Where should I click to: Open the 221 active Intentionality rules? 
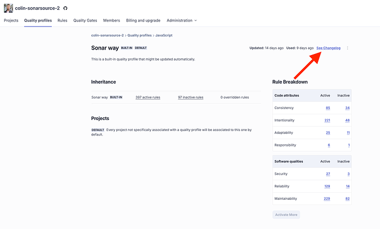coord(327,120)
